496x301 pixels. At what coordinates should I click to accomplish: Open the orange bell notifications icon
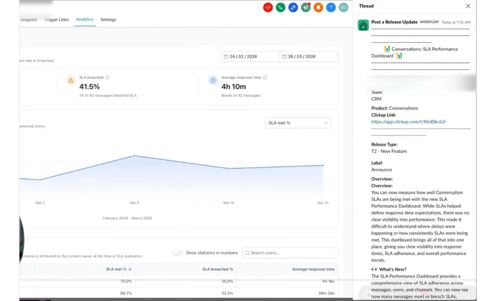pos(318,7)
